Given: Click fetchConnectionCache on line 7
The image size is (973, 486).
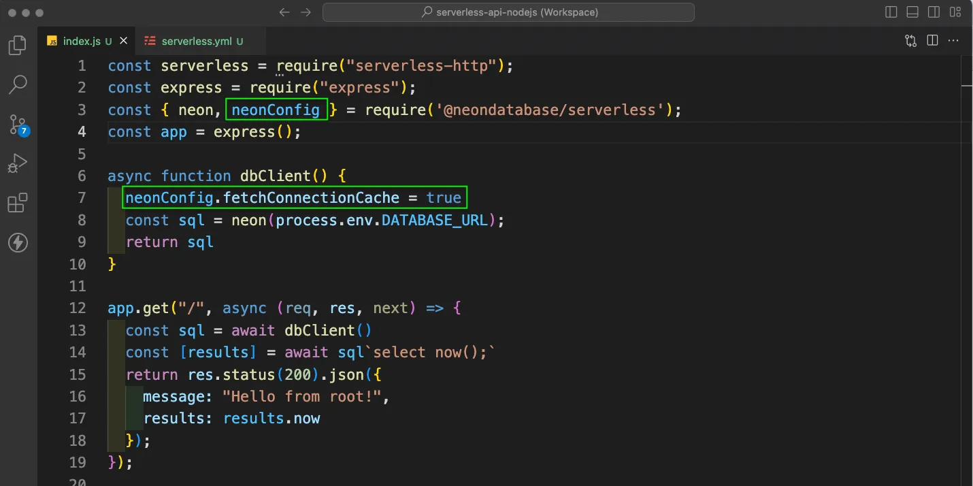Looking at the screenshot, I should click(x=312, y=198).
